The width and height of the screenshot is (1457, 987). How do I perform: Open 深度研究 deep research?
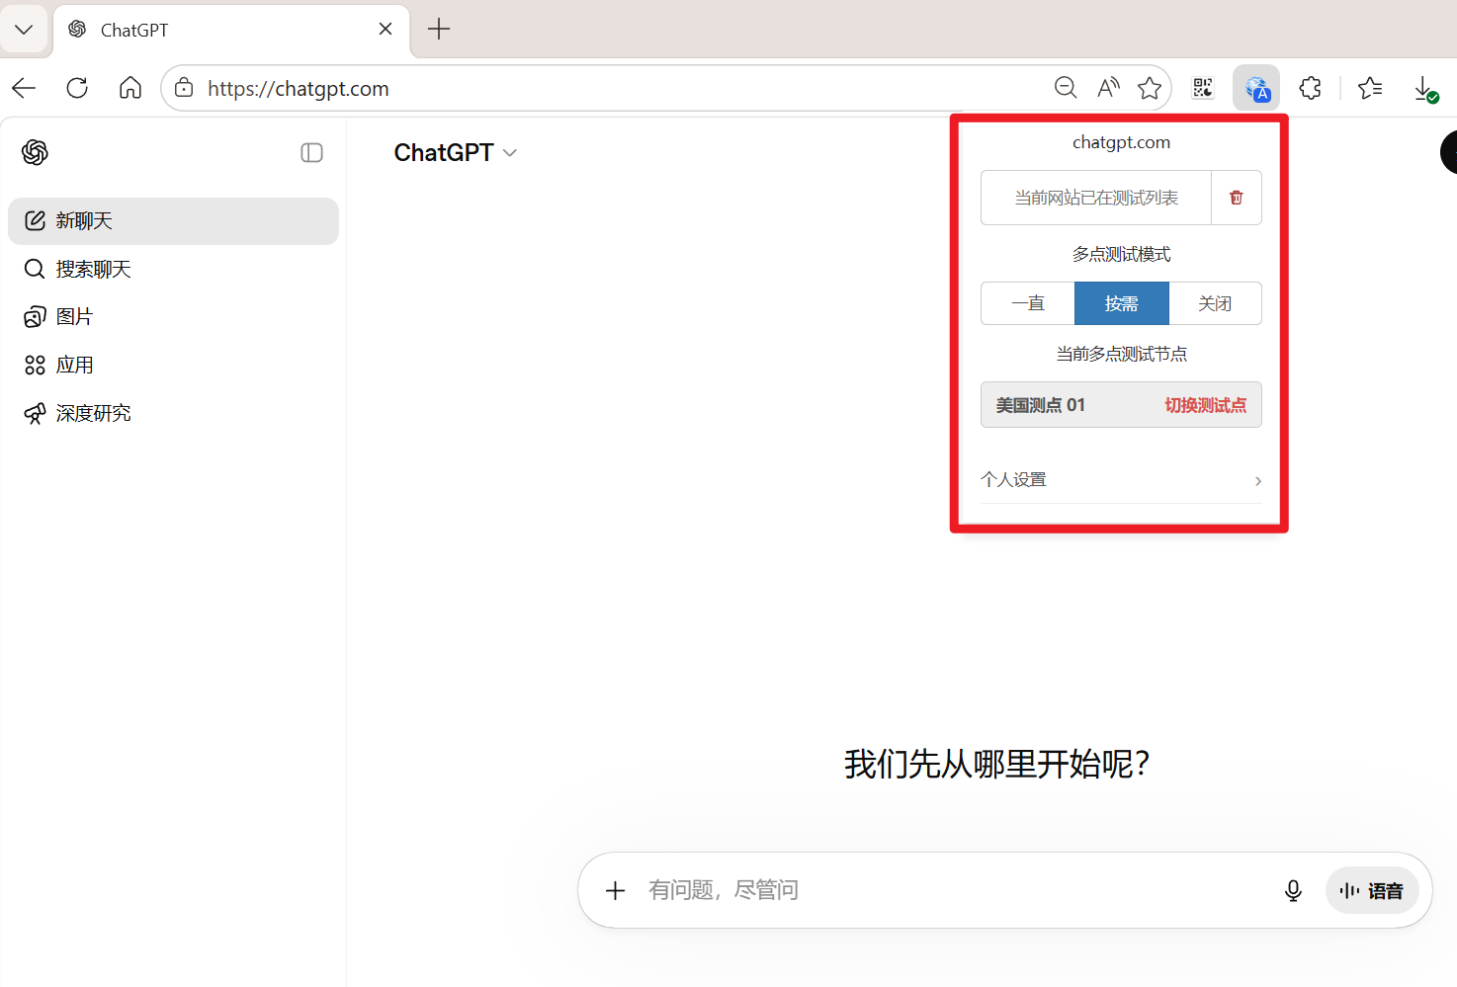pos(173,413)
